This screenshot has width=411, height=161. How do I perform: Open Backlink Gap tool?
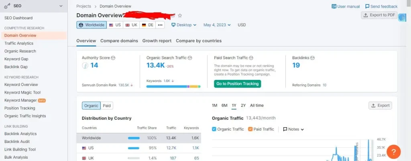point(16,67)
